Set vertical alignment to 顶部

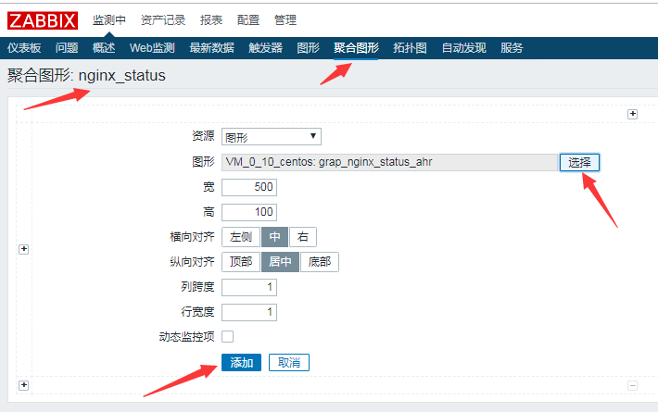point(241,262)
